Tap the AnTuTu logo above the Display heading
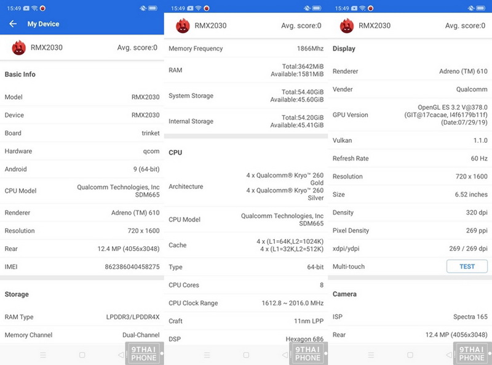 (x=347, y=26)
